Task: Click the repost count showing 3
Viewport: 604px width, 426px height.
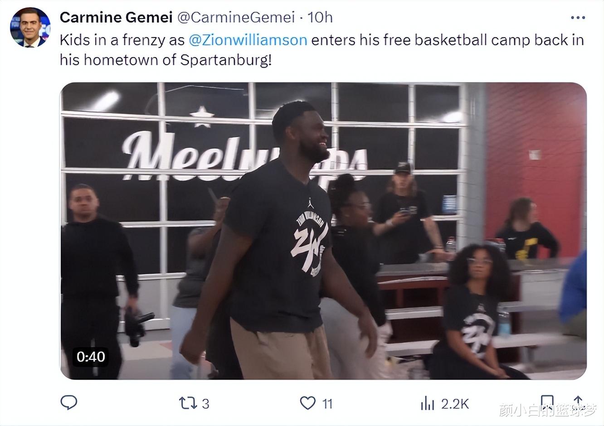Action: click(205, 403)
